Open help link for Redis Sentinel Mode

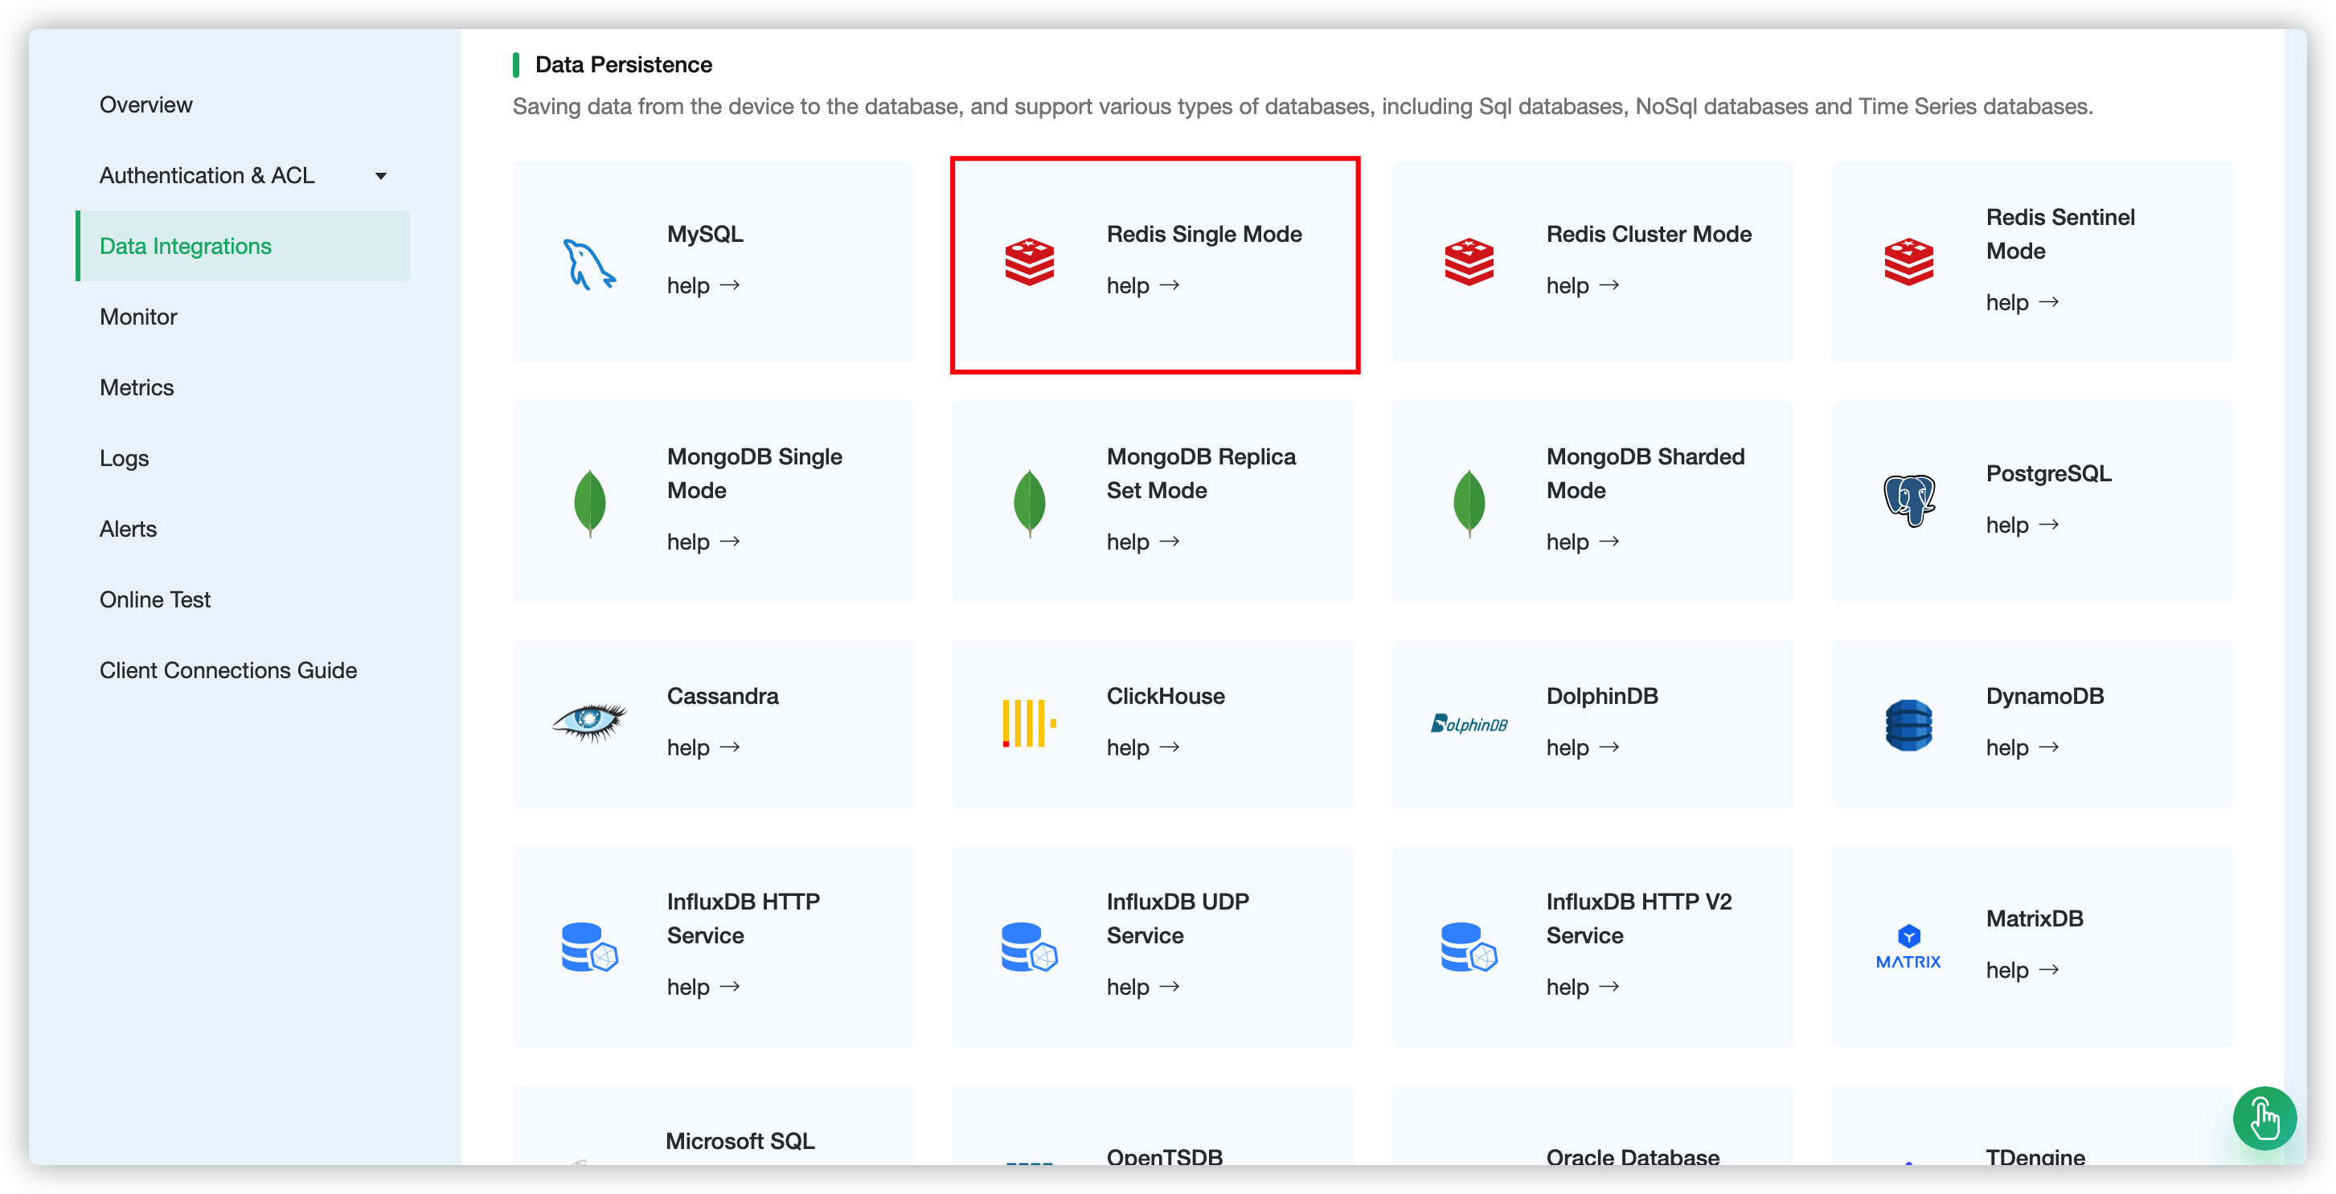(x=2023, y=302)
